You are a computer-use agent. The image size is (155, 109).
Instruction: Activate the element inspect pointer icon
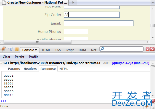(x=10, y=49)
